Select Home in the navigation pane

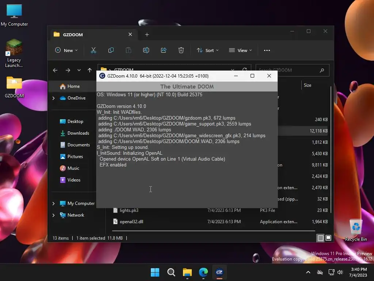[73, 86]
